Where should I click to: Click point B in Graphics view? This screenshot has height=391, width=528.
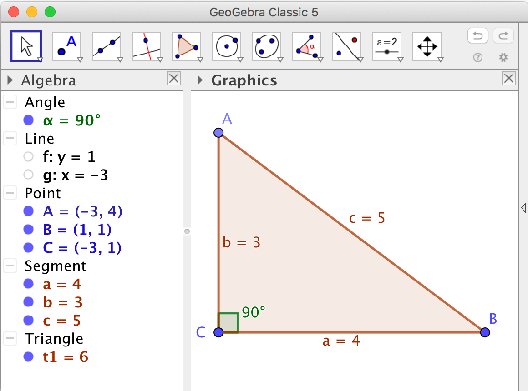(485, 332)
